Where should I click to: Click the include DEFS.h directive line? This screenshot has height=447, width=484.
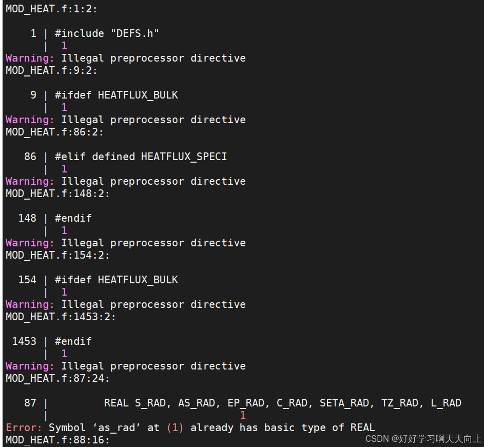(x=106, y=33)
